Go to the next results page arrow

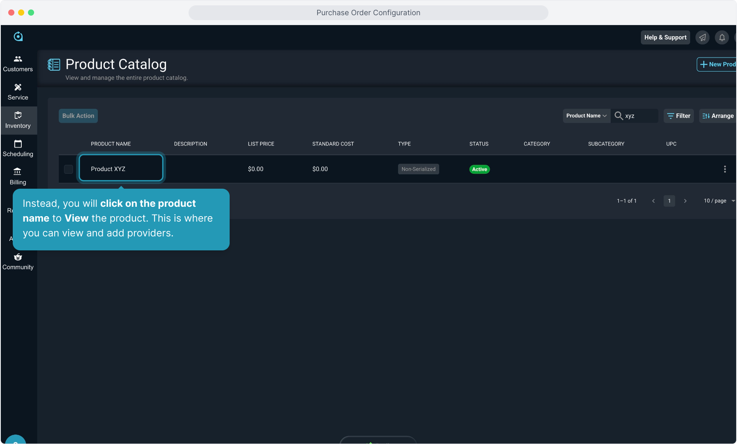point(685,201)
